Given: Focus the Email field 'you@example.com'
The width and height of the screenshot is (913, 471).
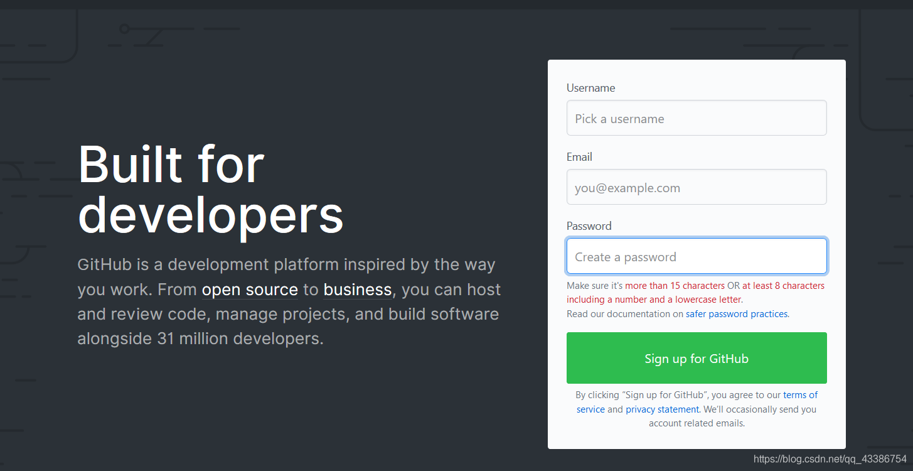Looking at the screenshot, I should 697,187.
